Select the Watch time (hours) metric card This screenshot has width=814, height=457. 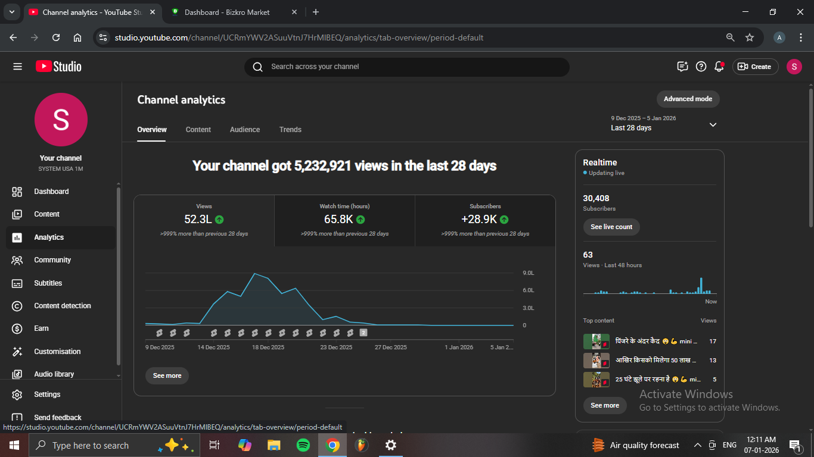click(x=344, y=220)
